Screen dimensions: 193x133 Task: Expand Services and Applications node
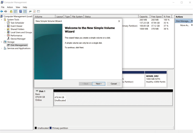click(x=2, y=48)
